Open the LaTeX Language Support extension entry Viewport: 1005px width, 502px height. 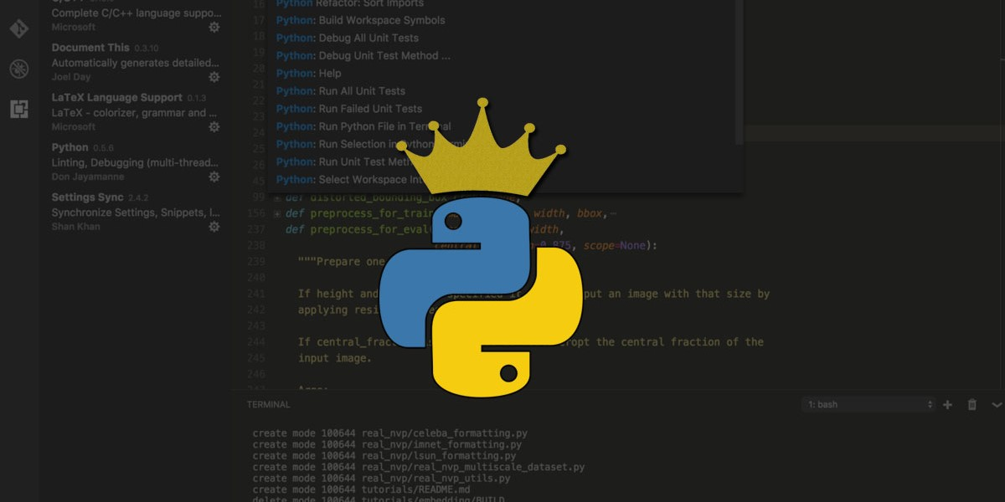pos(116,98)
